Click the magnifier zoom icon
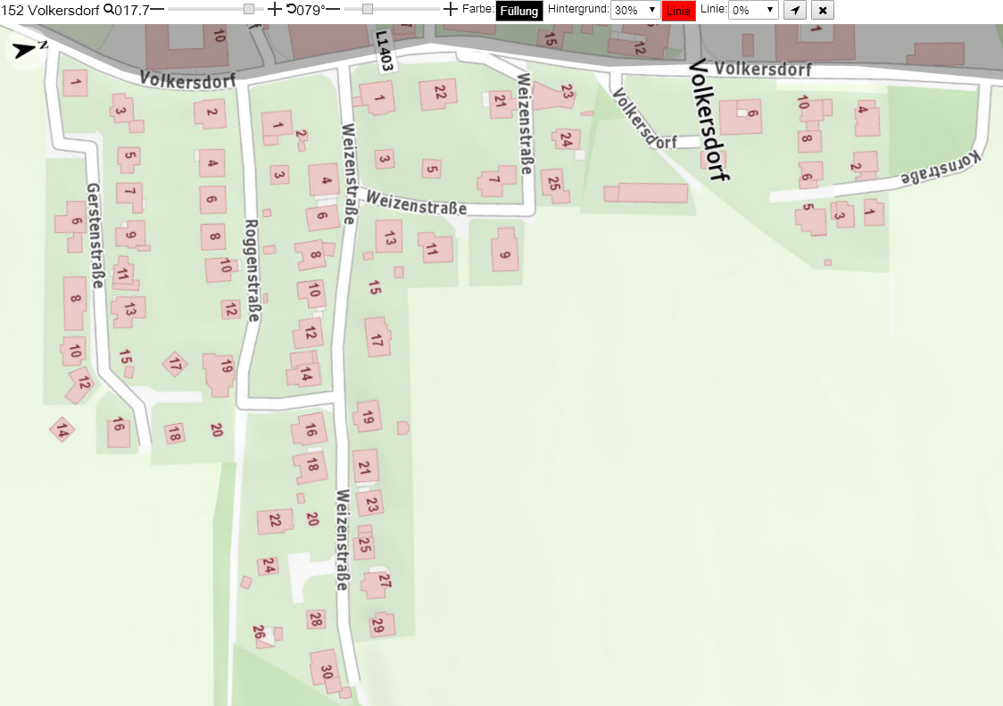 (109, 9)
